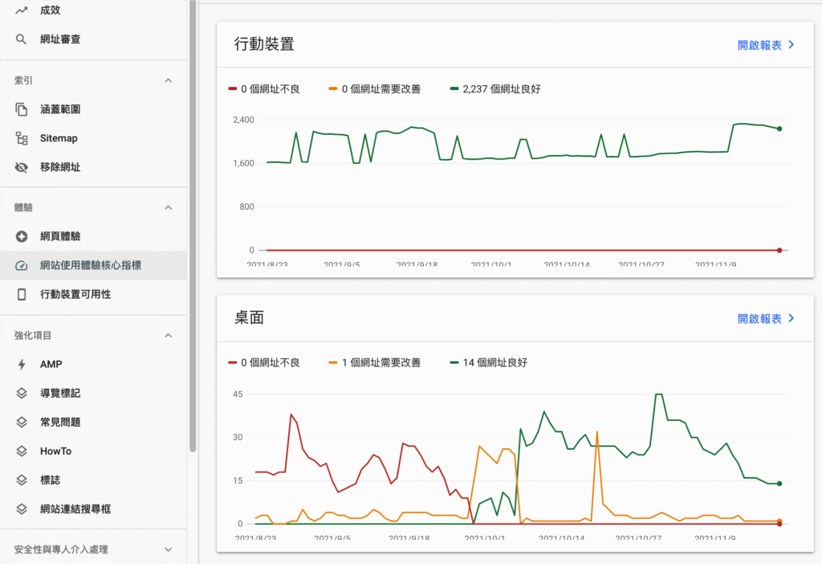The width and height of the screenshot is (822, 564).
Task: Click the 網址審查 magnifier icon
Action: click(21, 39)
